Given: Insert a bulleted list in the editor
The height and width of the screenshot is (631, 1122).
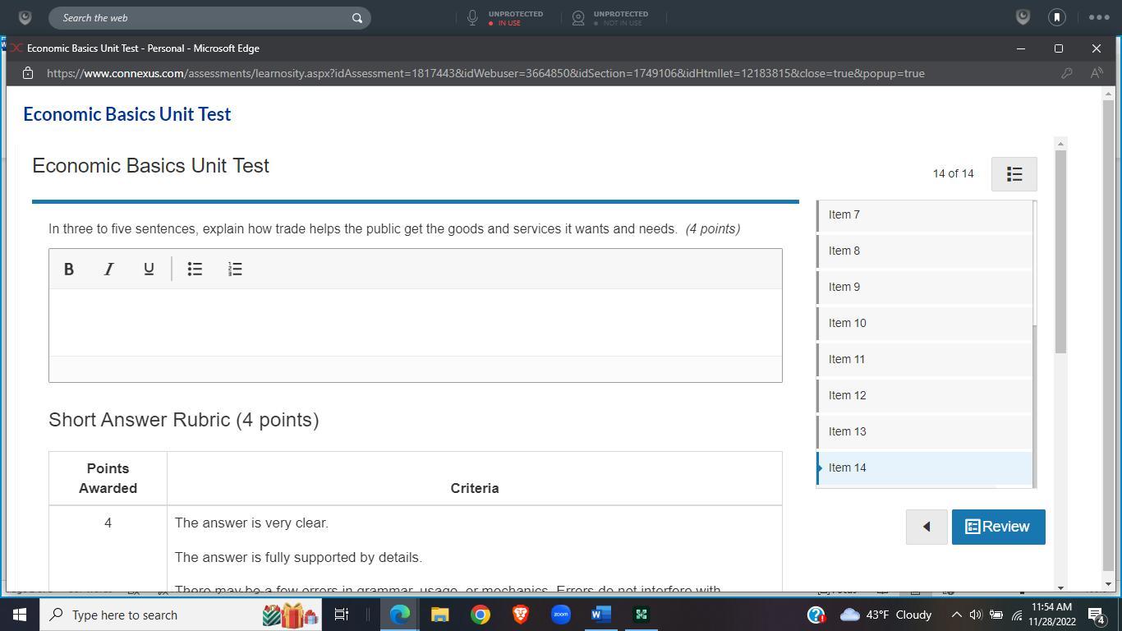Looking at the screenshot, I should [x=195, y=269].
